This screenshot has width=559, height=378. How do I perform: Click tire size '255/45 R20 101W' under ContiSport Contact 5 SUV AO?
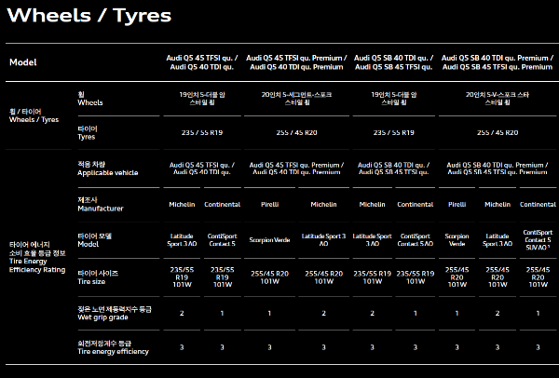coord(538,277)
